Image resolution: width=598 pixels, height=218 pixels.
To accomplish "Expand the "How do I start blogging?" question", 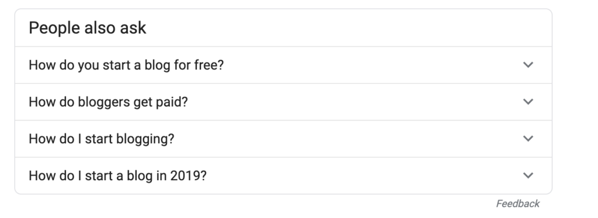I will tap(283, 139).
